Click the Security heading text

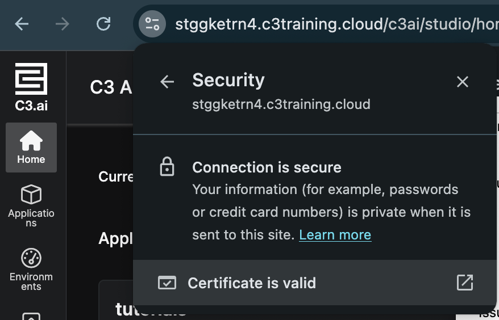228,80
